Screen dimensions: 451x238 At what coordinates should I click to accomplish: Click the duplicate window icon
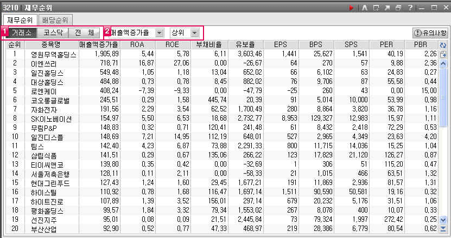coord(398,8)
